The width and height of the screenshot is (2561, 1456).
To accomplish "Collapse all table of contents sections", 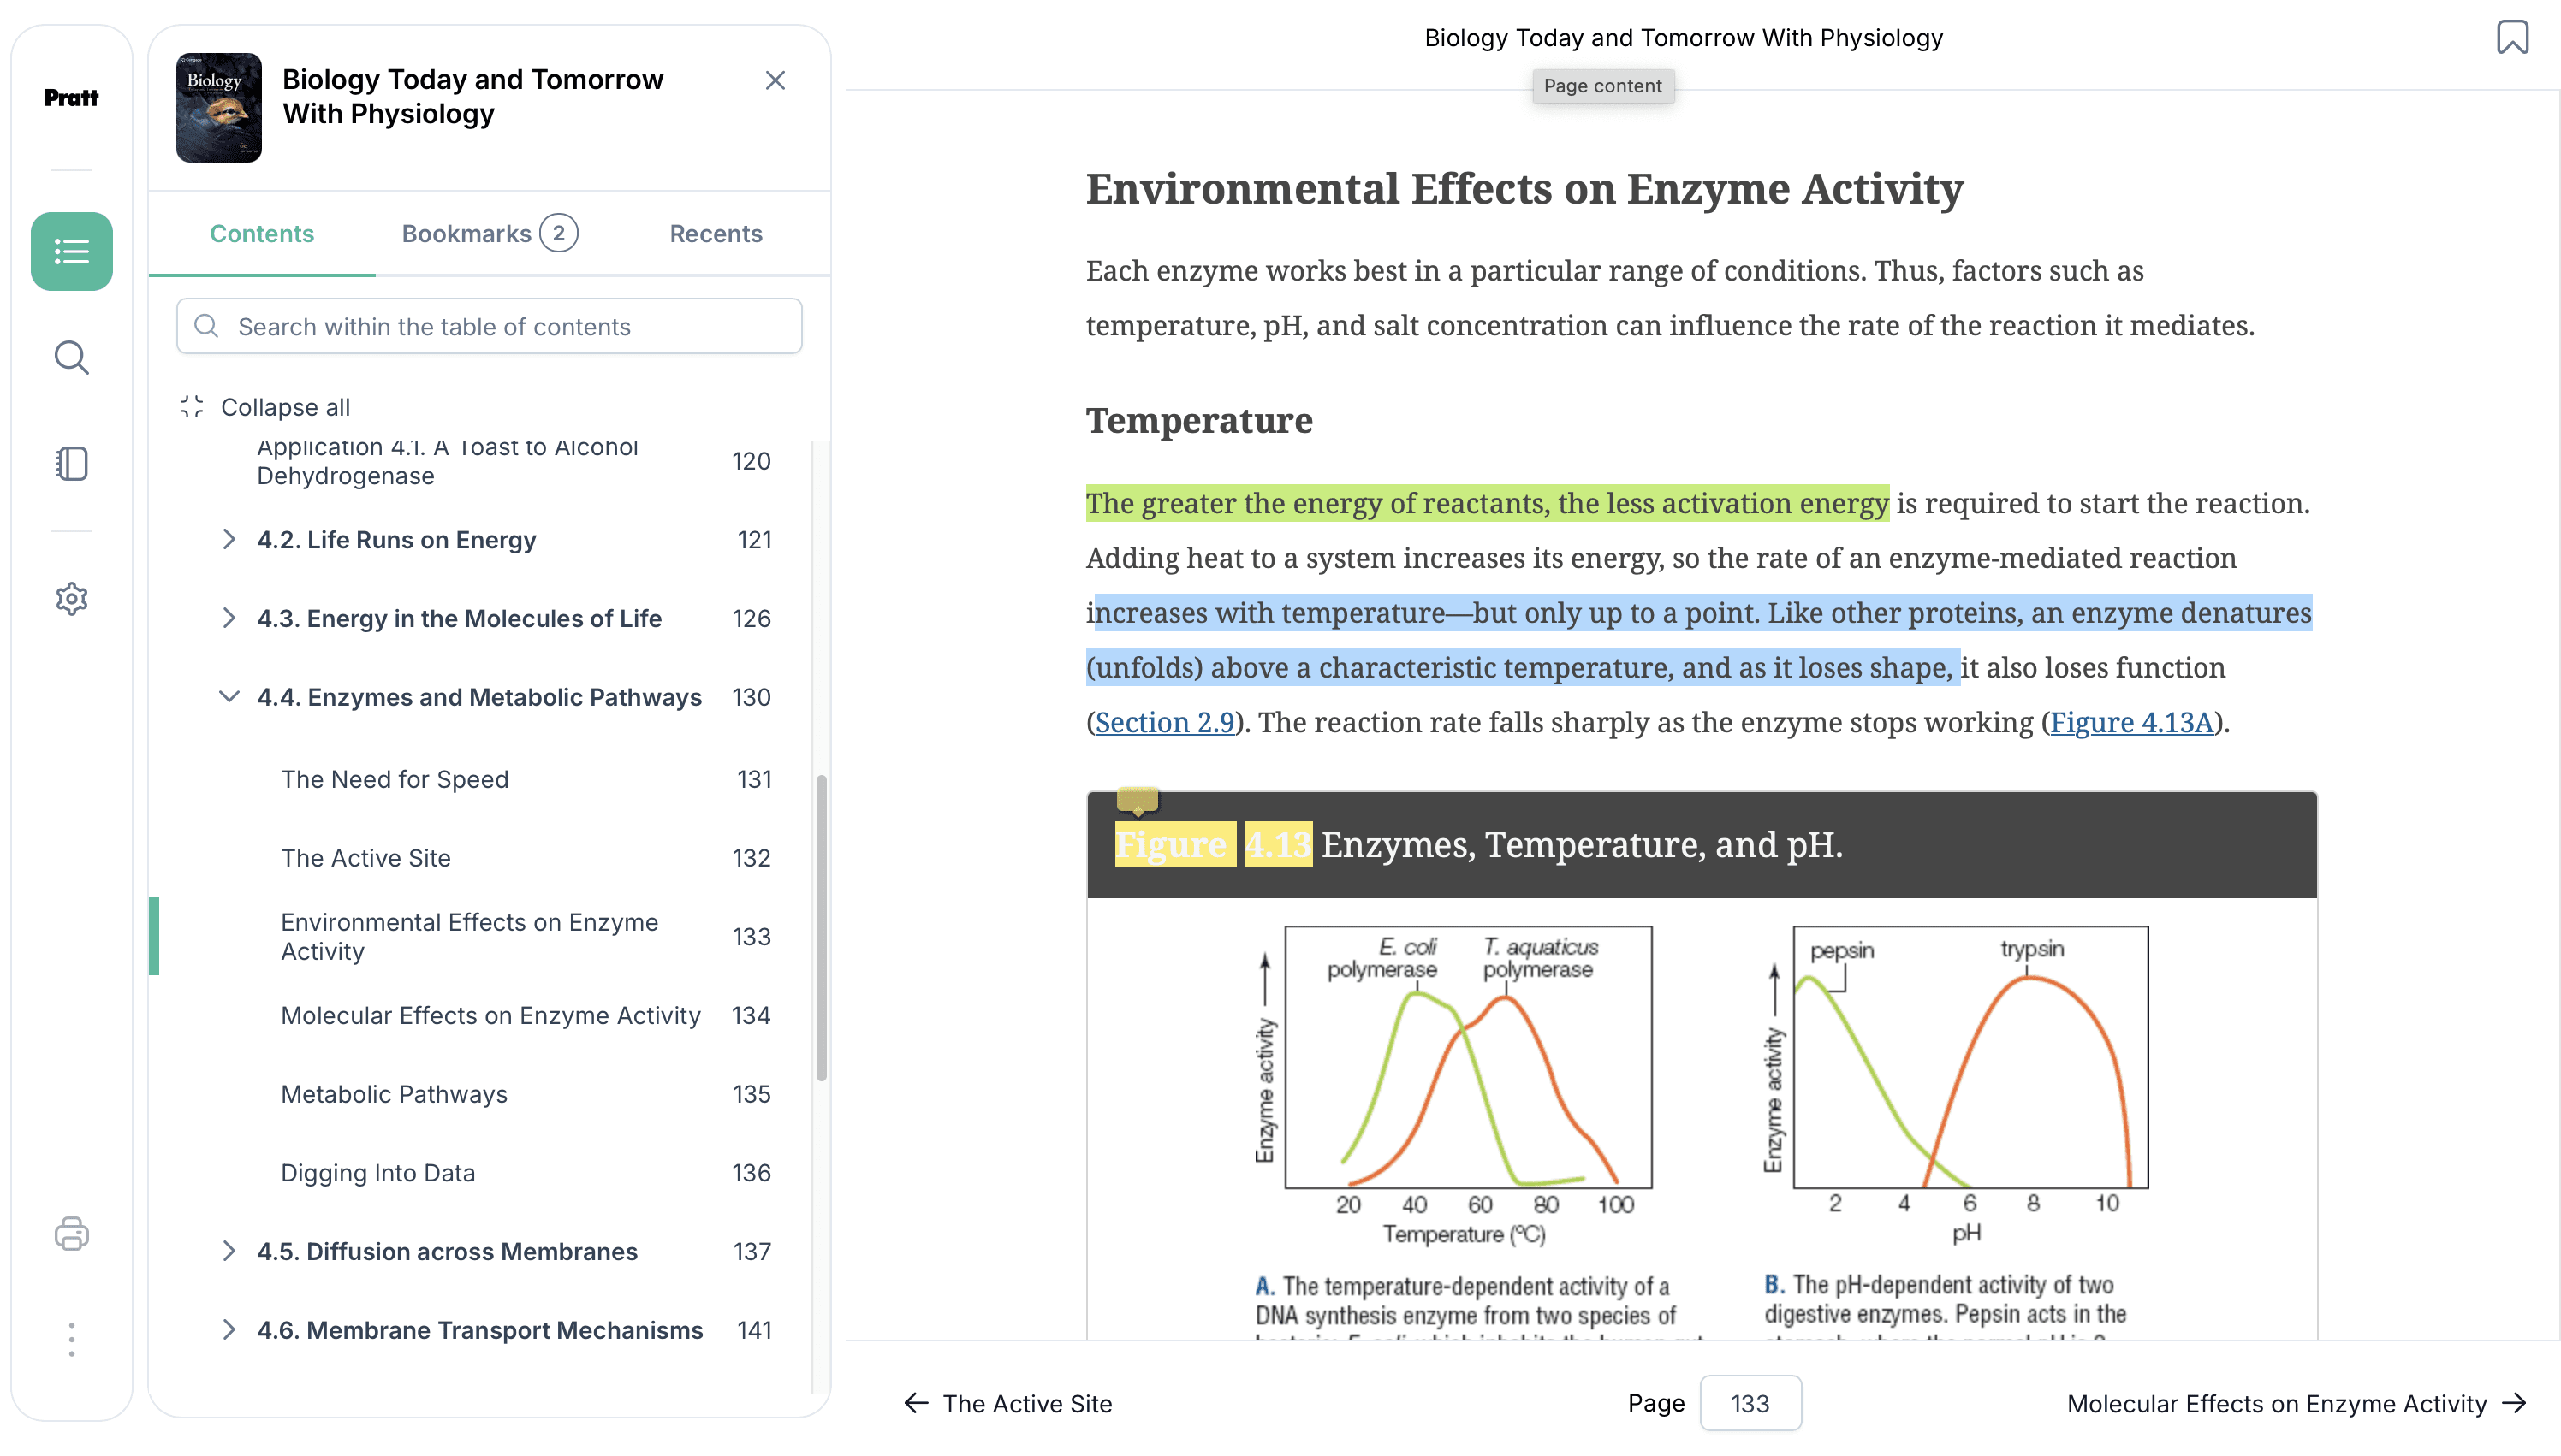I will pyautogui.click(x=265, y=407).
